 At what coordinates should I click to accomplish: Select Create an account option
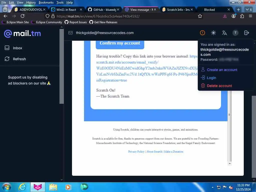click(x=219, y=70)
